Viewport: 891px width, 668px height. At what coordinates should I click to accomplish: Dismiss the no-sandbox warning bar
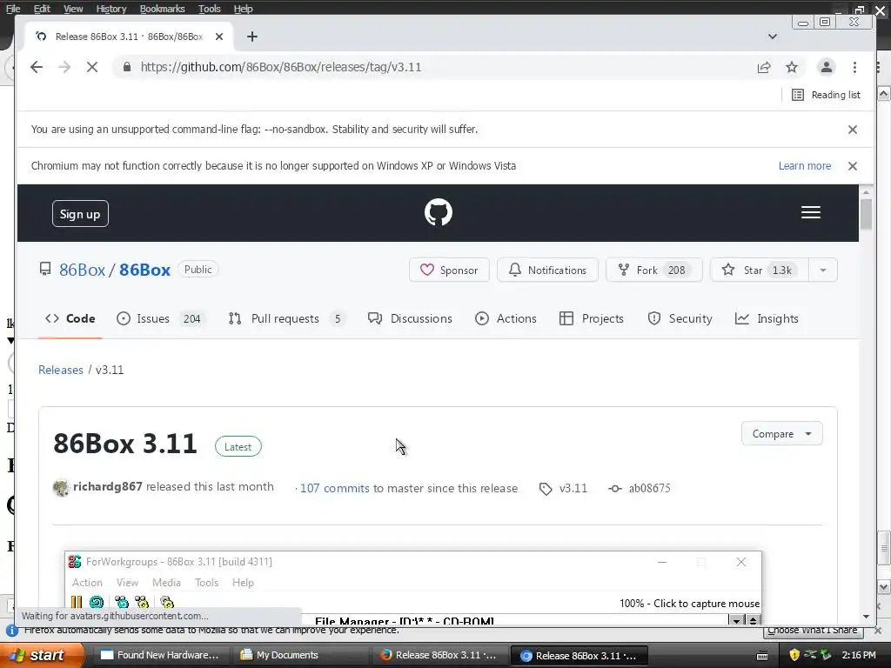(853, 130)
